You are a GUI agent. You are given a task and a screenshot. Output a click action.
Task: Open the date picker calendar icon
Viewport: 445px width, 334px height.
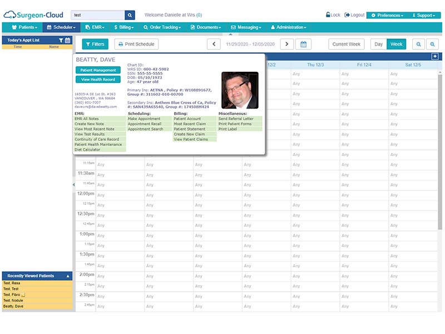click(x=303, y=44)
